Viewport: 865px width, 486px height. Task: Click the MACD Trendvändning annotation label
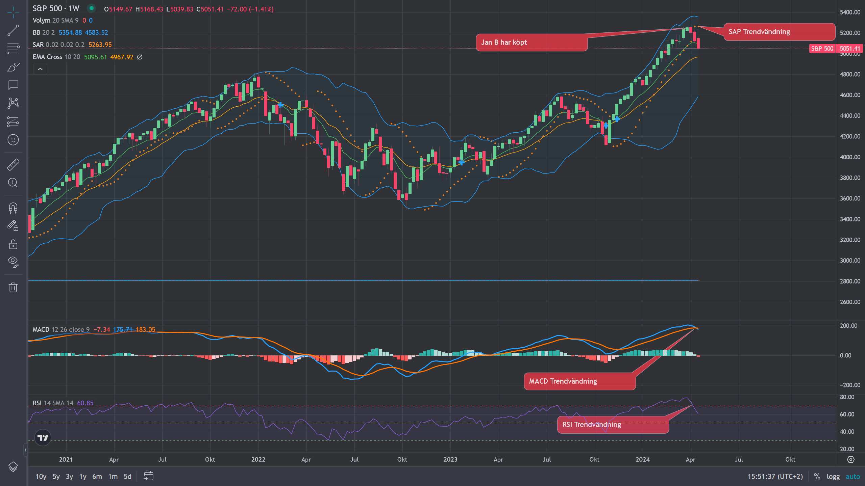pos(579,381)
